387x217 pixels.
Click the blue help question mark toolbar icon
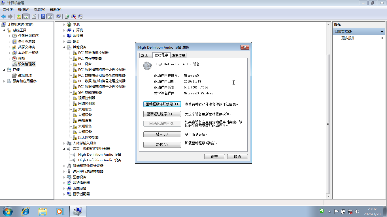coord(43,16)
